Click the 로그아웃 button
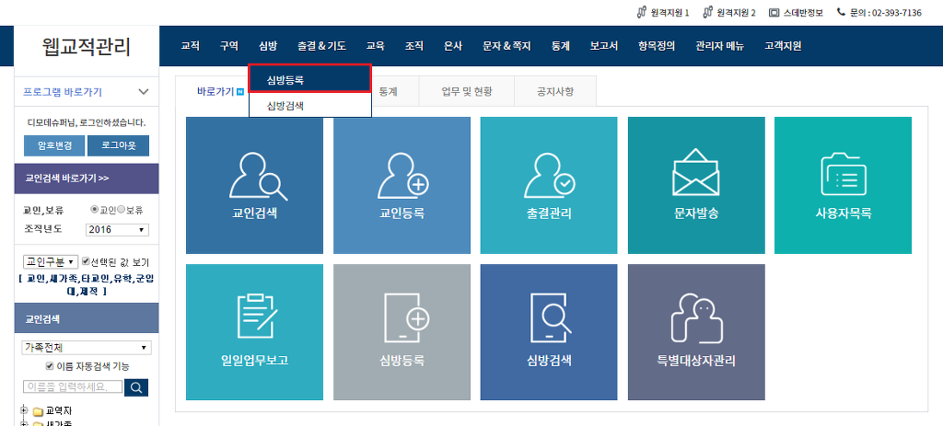 pos(118,146)
